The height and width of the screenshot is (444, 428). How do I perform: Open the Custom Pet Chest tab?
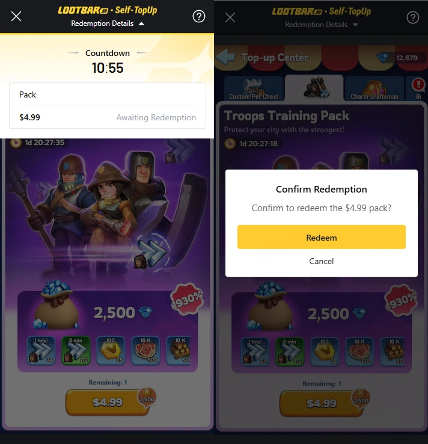pos(254,88)
